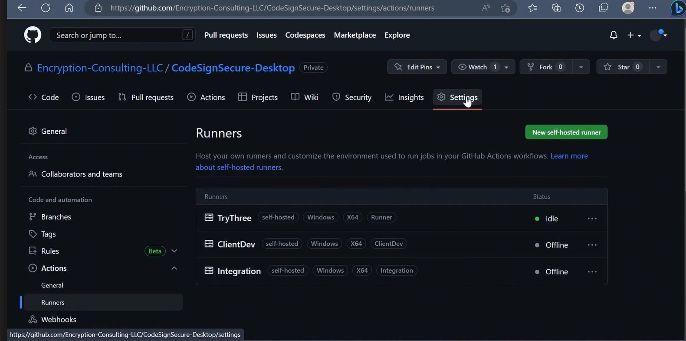The image size is (686, 341).
Task: Expand the Fork dropdown arrow
Action: pos(581,67)
